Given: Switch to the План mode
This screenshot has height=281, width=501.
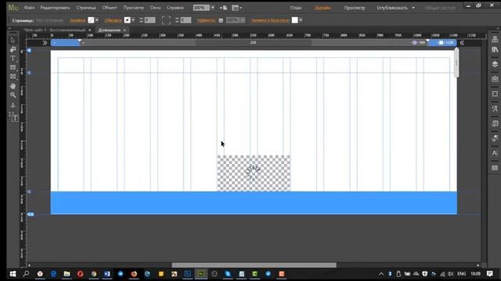Looking at the screenshot, I should [x=296, y=8].
